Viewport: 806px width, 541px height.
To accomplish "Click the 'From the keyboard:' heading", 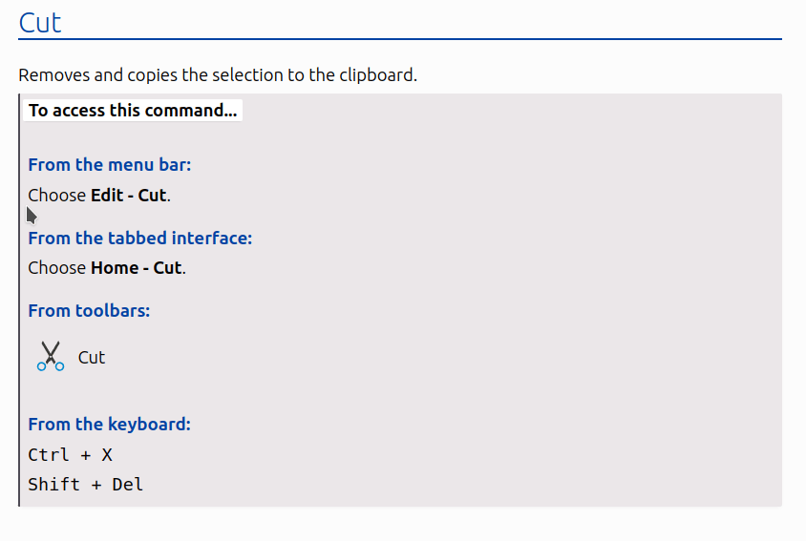I will coord(110,424).
